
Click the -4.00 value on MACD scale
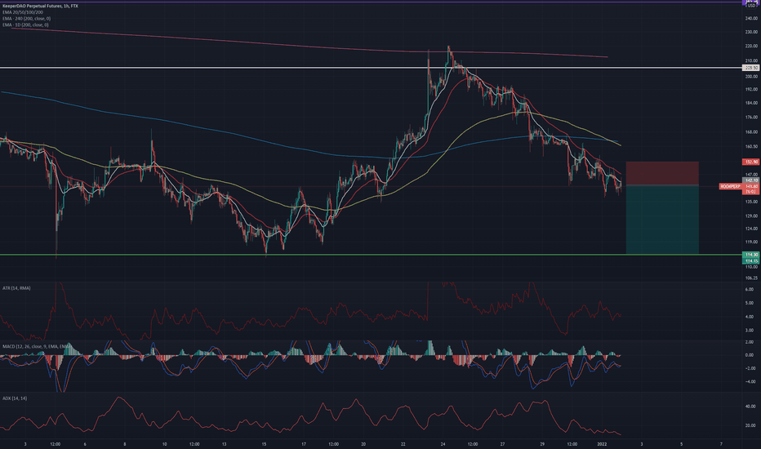pyautogui.click(x=750, y=381)
